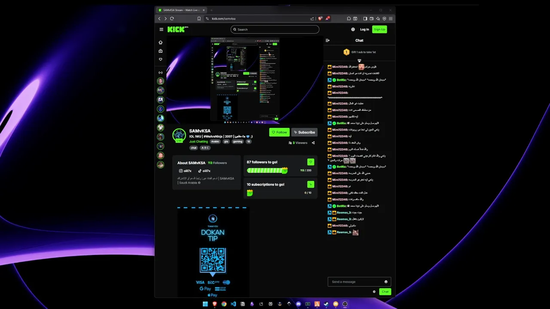Open the Brave Wallet icon

click(x=372, y=18)
